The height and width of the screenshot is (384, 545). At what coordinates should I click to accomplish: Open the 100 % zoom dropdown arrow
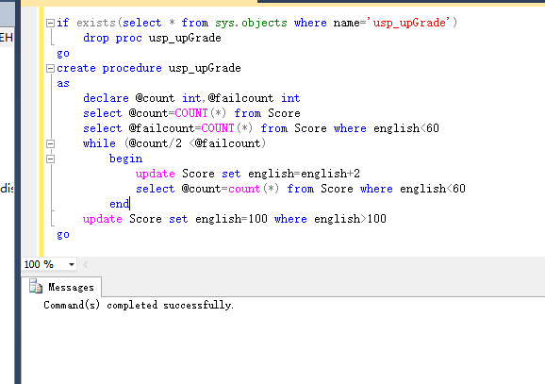tap(72, 265)
